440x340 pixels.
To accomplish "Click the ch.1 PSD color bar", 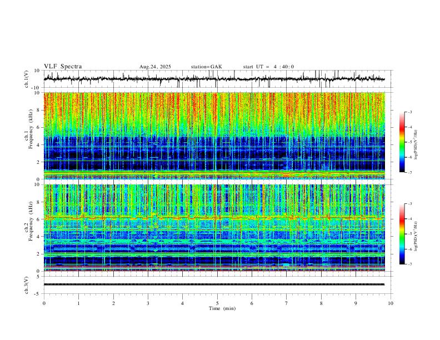I will (402, 142).
